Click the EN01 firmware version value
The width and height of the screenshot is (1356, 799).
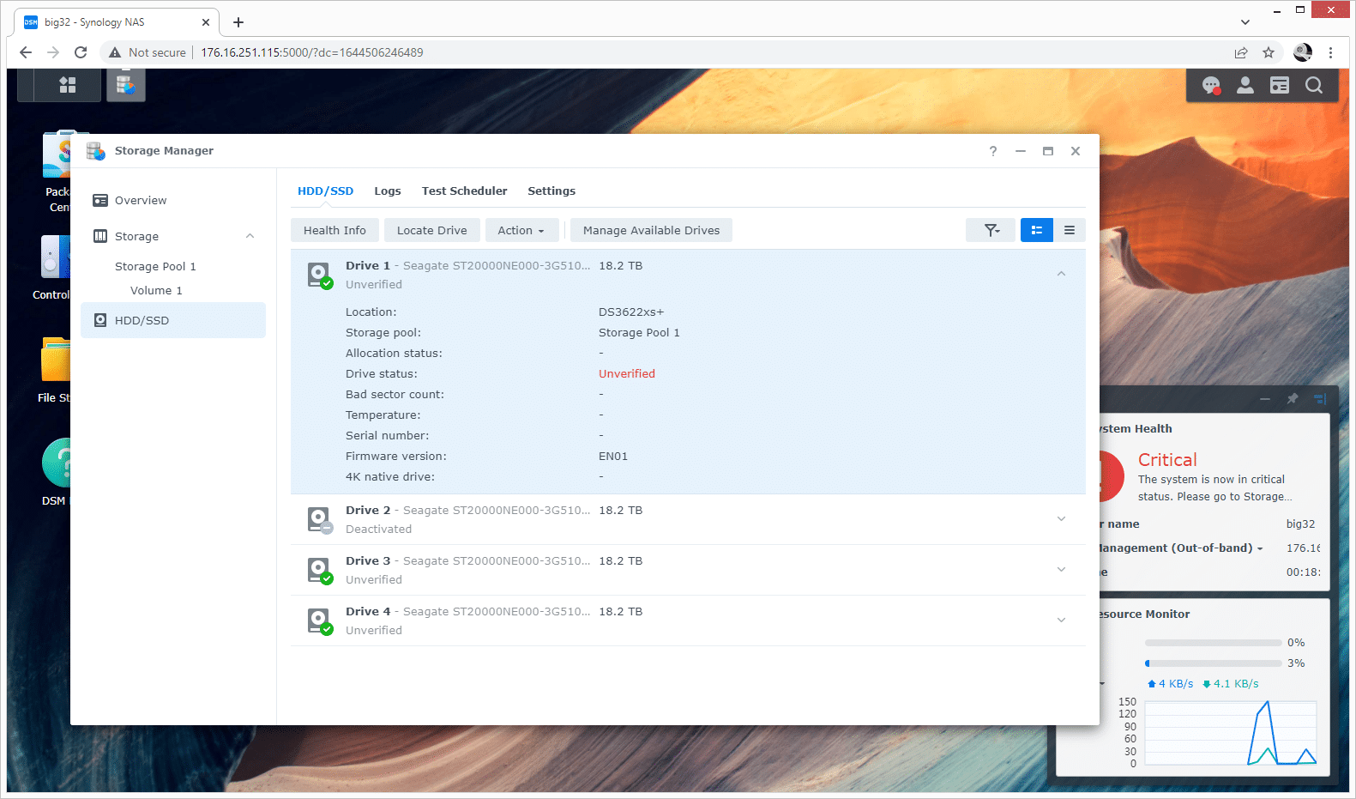pos(613,456)
